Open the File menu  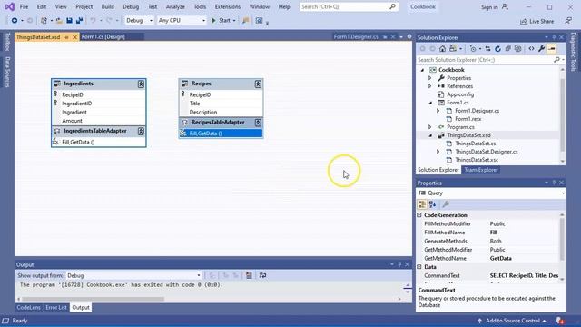[x=24, y=6]
